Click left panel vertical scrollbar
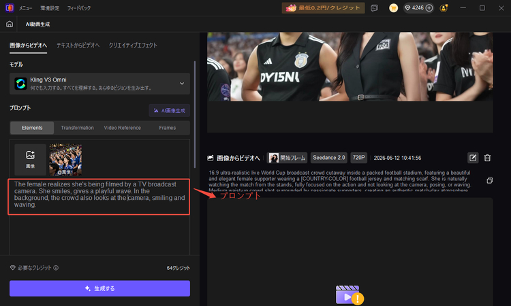Viewport: 511px width, 306px height. tap(195, 114)
